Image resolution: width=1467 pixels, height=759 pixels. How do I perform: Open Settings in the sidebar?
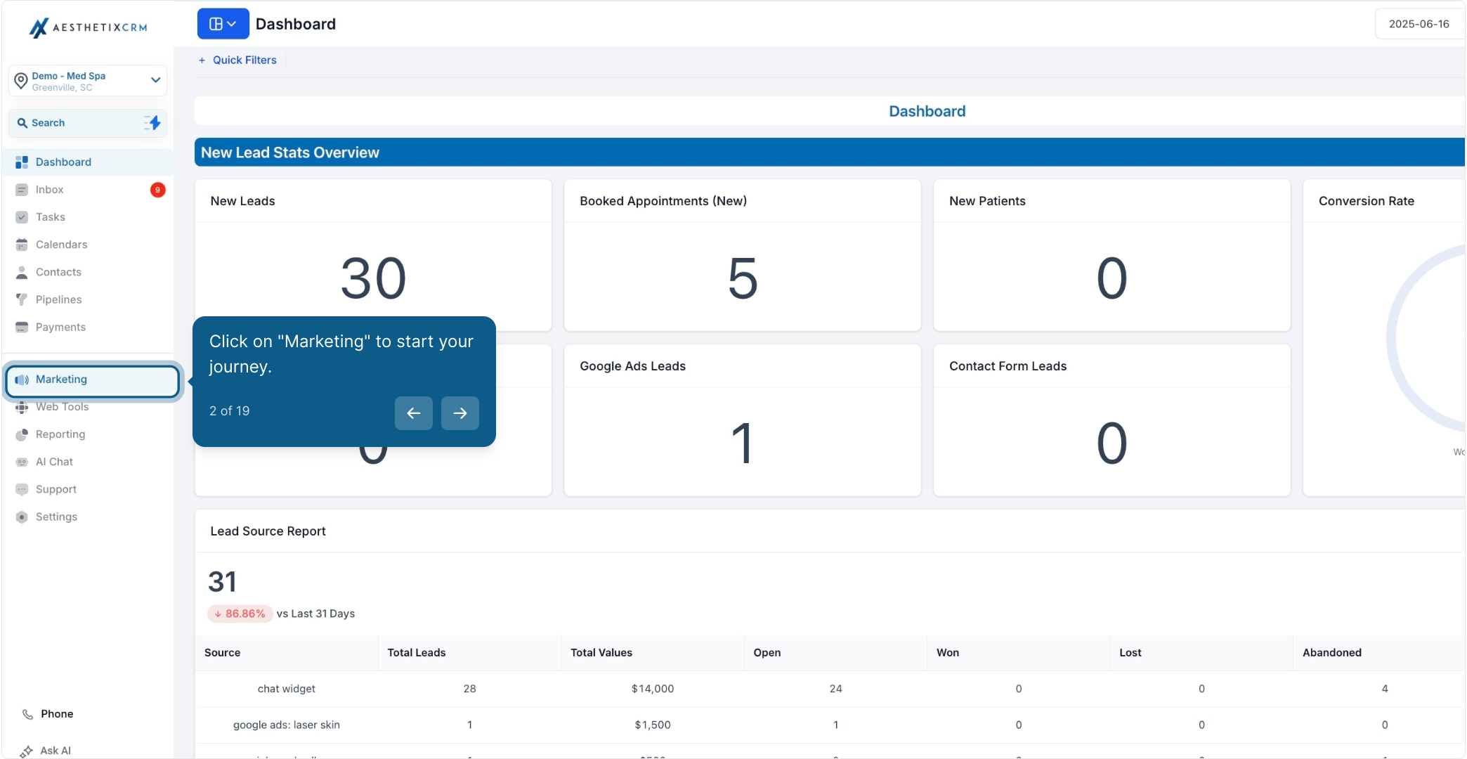[88, 517]
